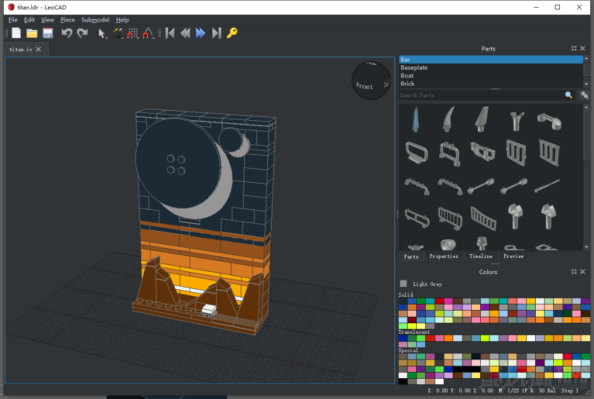The width and height of the screenshot is (594, 399).
Task: Click the search magnifier icon
Action: tap(569, 95)
